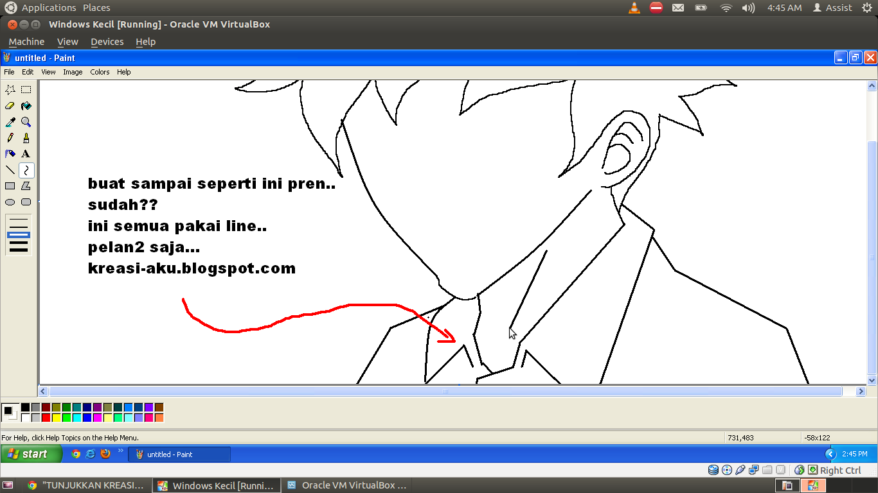Image resolution: width=878 pixels, height=493 pixels.
Task: Click horizontal scrollbar right arrow
Action: [861, 391]
